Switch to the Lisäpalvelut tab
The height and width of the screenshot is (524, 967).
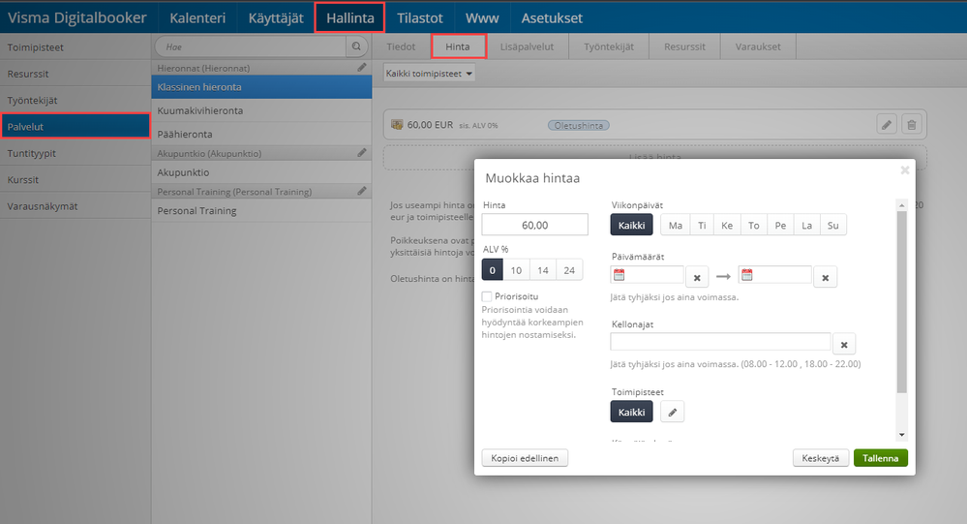click(x=527, y=46)
